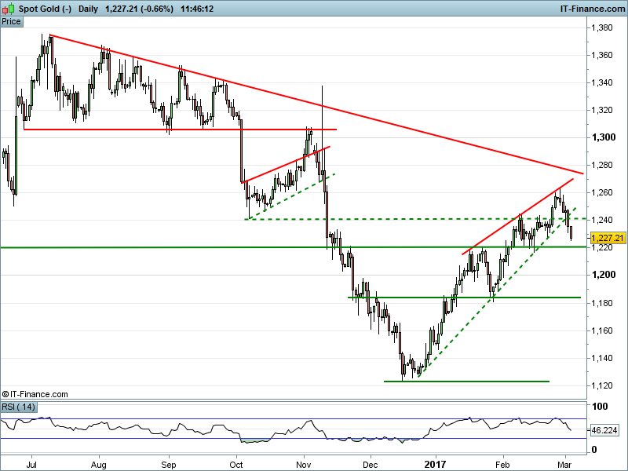Click the 1,140 price axis label
This screenshot has width=628, height=471.
pos(602,358)
